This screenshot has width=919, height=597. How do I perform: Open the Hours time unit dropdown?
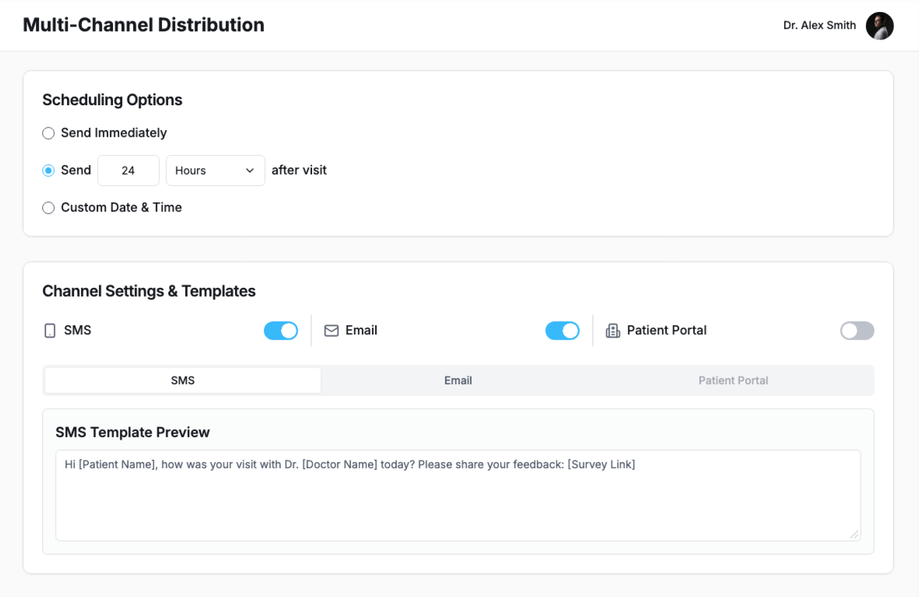tap(215, 171)
